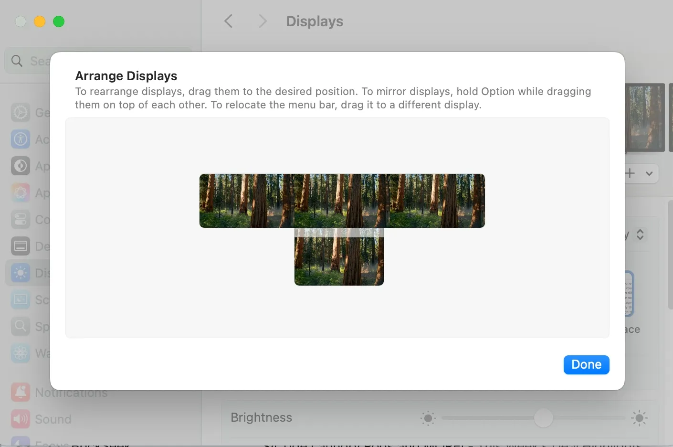This screenshot has width=673, height=447.
Task: Open General settings gear icon in sidebar
Action: (x=21, y=112)
